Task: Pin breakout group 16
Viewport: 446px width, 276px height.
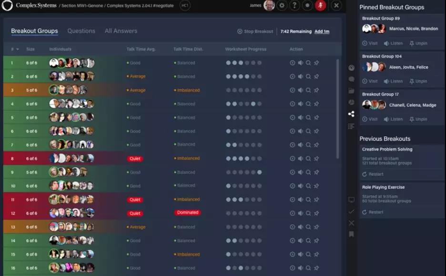Action: pos(316,268)
